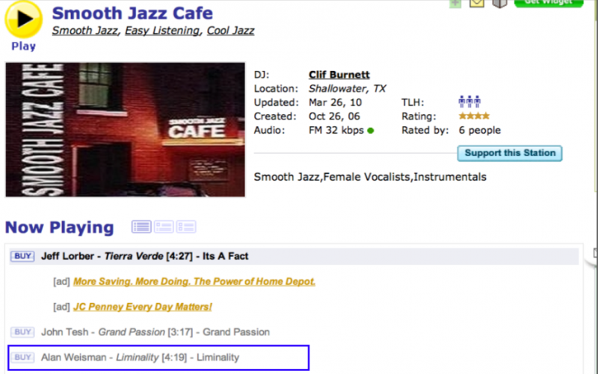598x374 pixels.
Task: Click the green audio status dot
Action: pyautogui.click(x=371, y=131)
